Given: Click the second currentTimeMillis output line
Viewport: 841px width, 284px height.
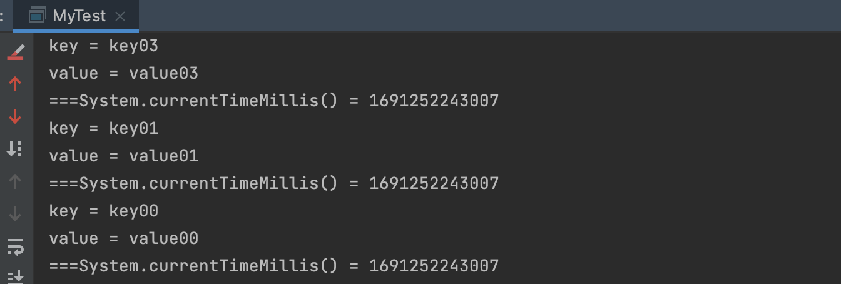Looking at the screenshot, I should pos(274,183).
